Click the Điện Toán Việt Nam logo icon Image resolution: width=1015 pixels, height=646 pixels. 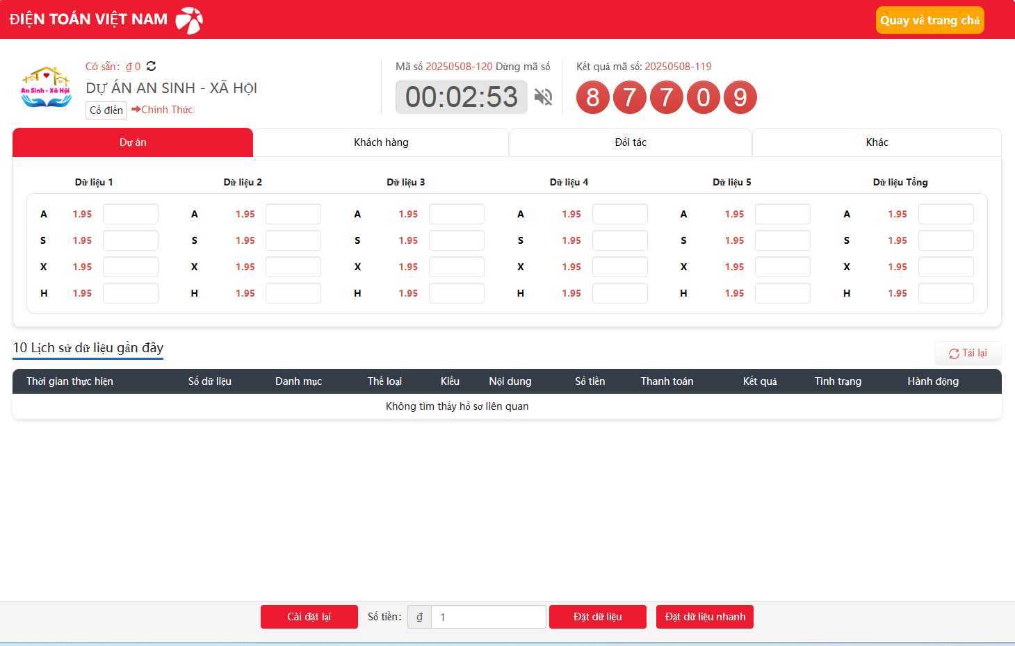[188, 20]
